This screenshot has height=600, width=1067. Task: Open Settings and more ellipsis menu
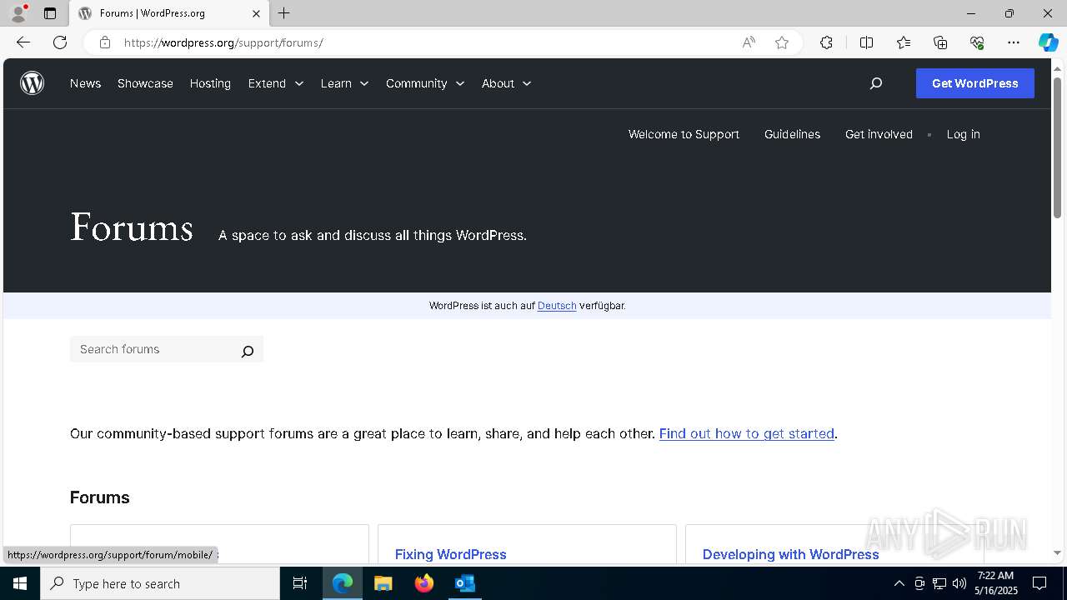pyautogui.click(x=1014, y=42)
